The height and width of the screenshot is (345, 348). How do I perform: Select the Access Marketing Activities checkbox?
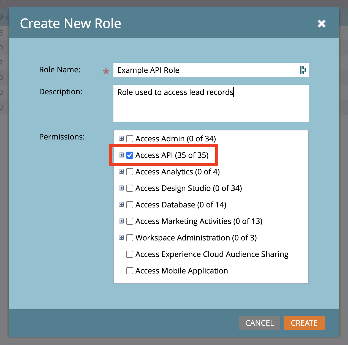(130, 221)
